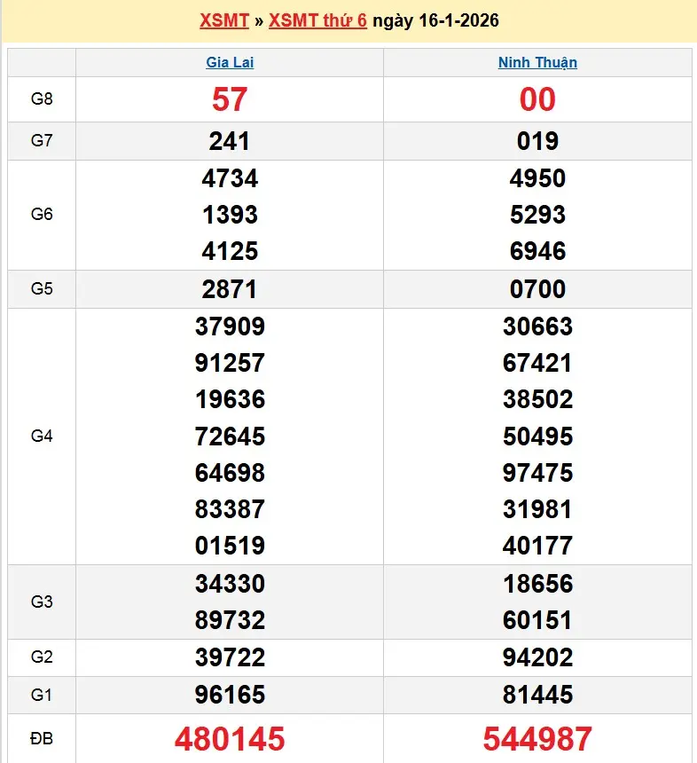
Task: Select the G4 number 72645
Action: pos(230,437)
